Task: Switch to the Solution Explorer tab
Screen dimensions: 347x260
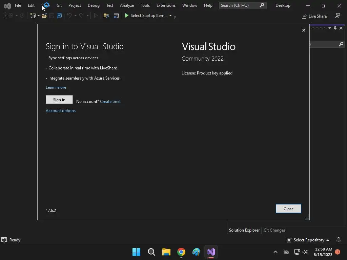Action: (244, 230)
